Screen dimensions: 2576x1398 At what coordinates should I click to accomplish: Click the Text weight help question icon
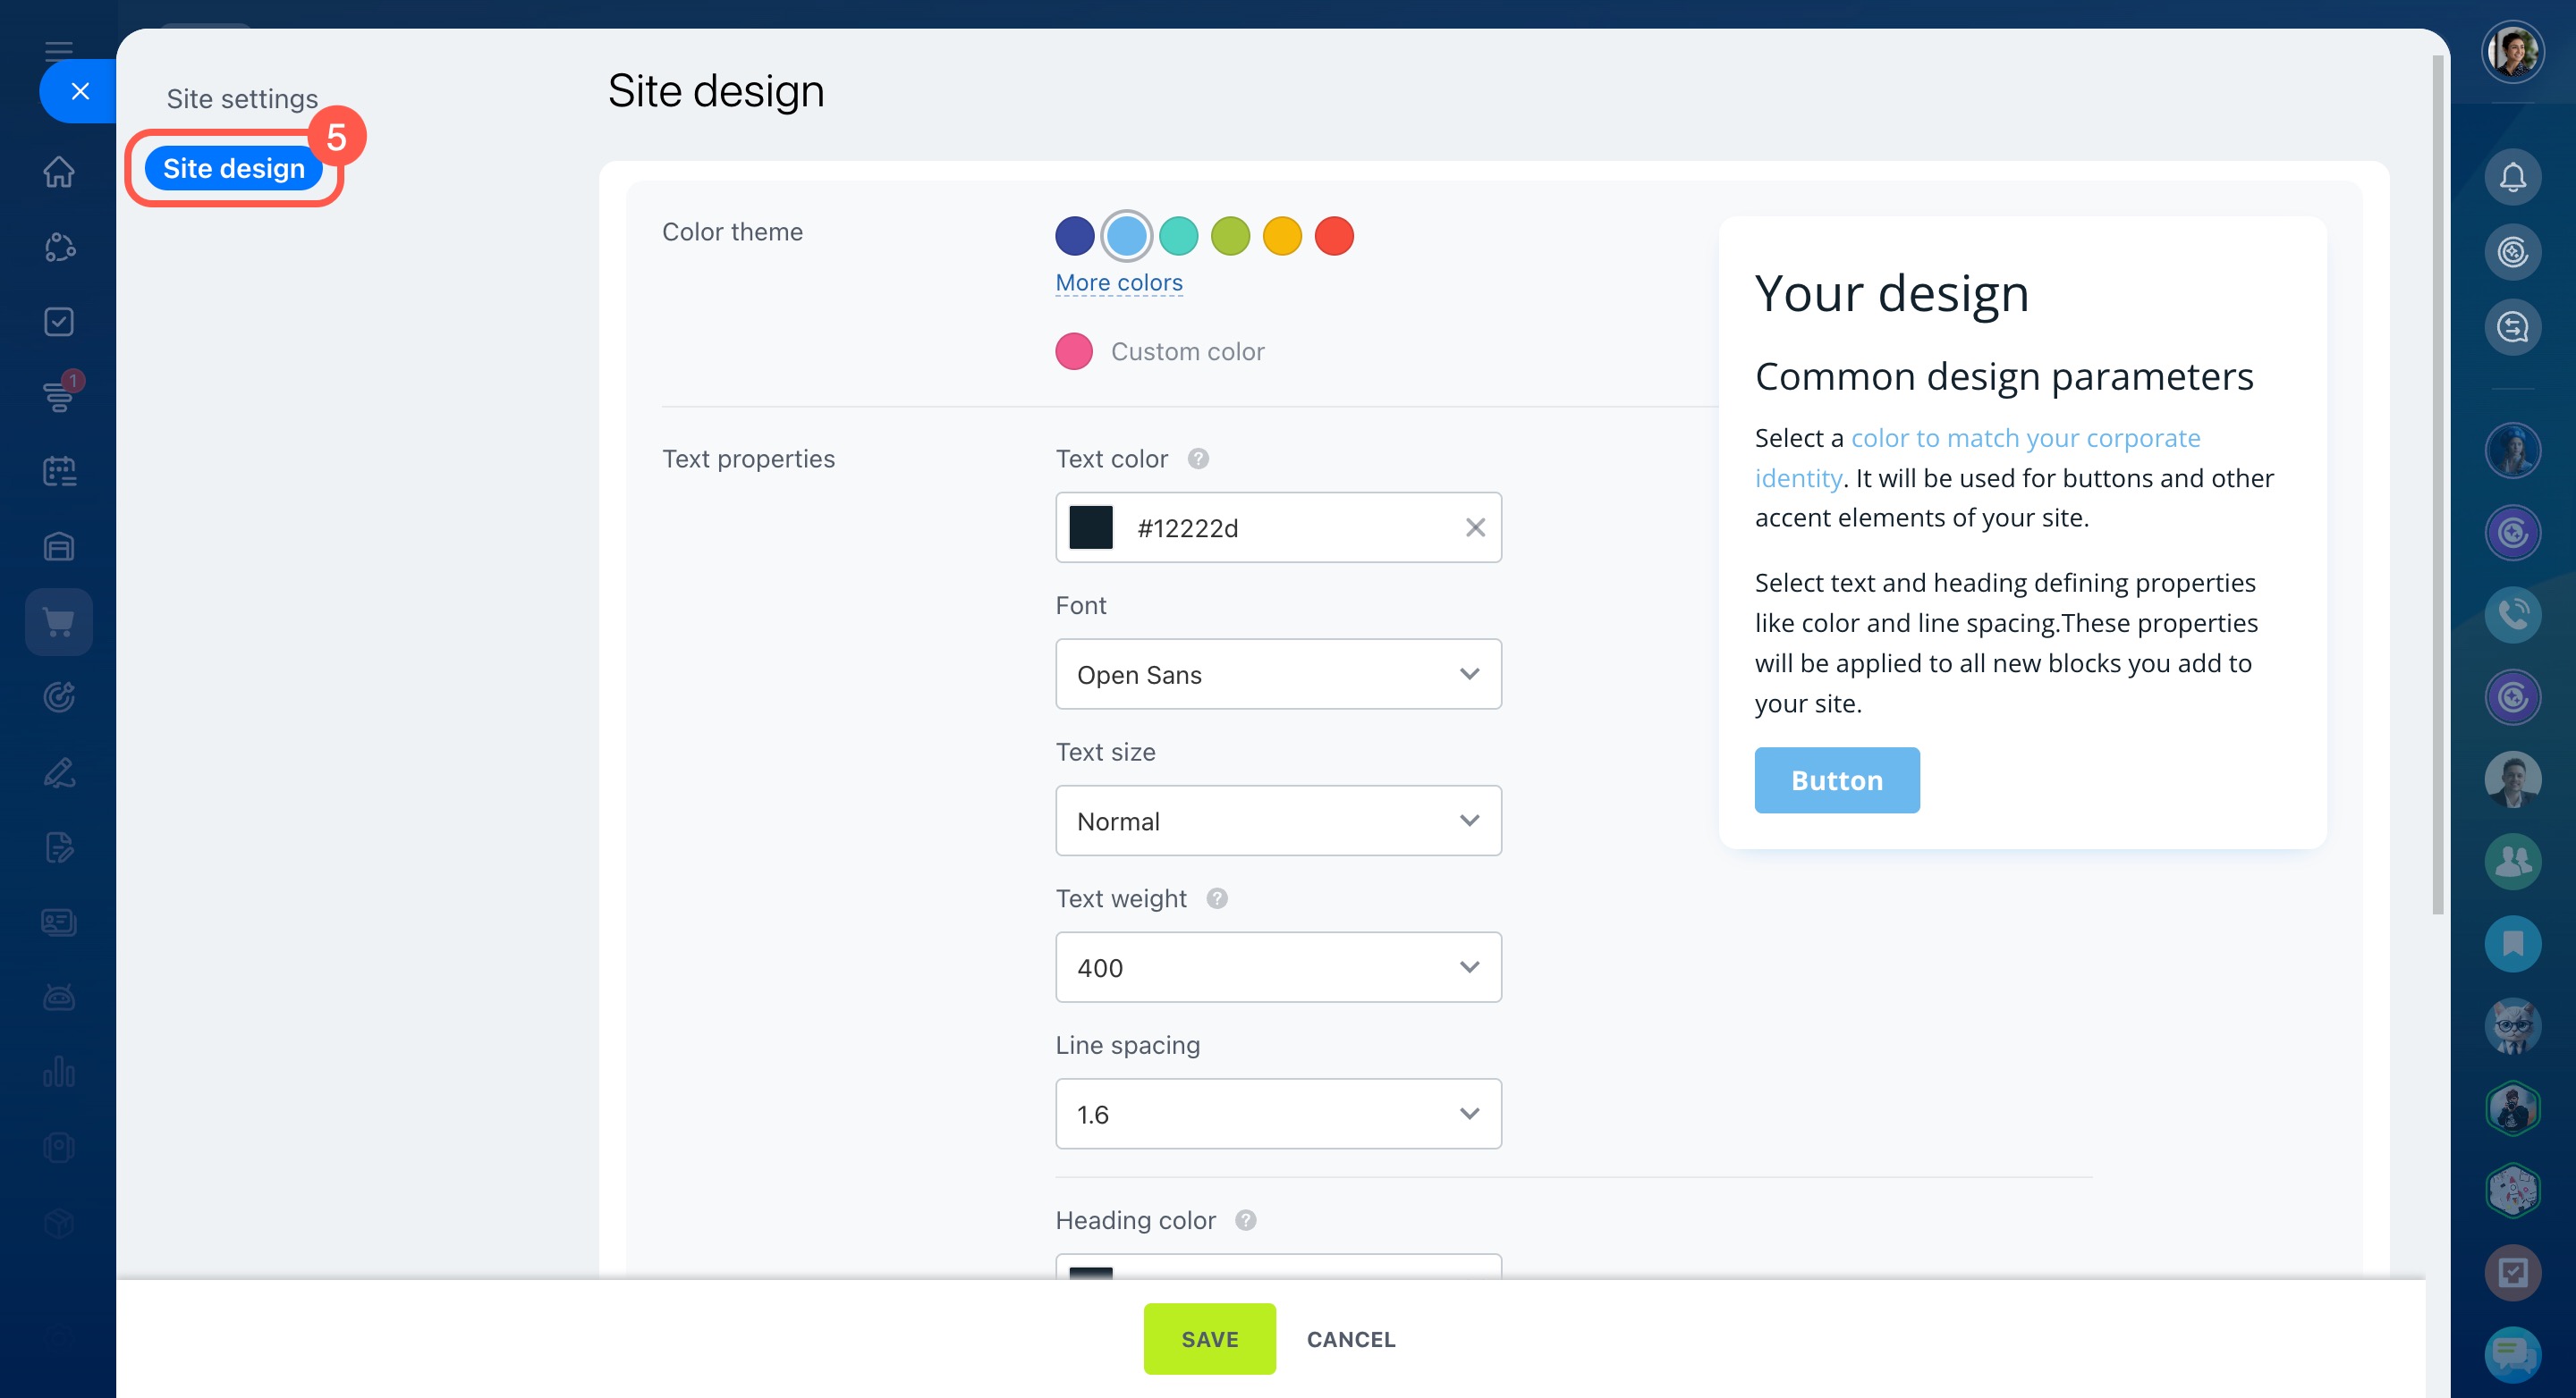tap(1216, 898)
